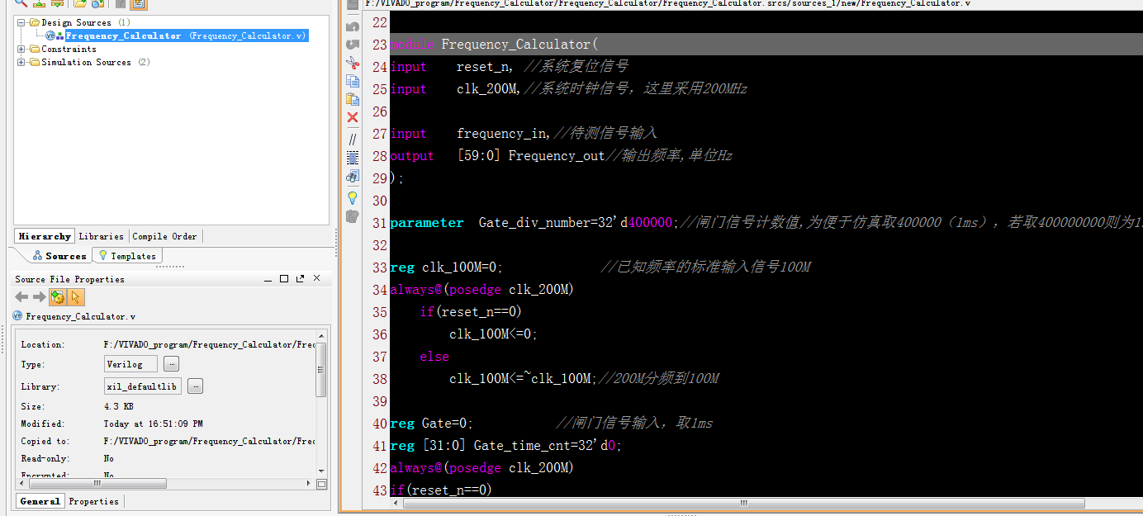Click the horizontal scrollbar in Source File Properties
1143x516 pixels.
(99, 484)
